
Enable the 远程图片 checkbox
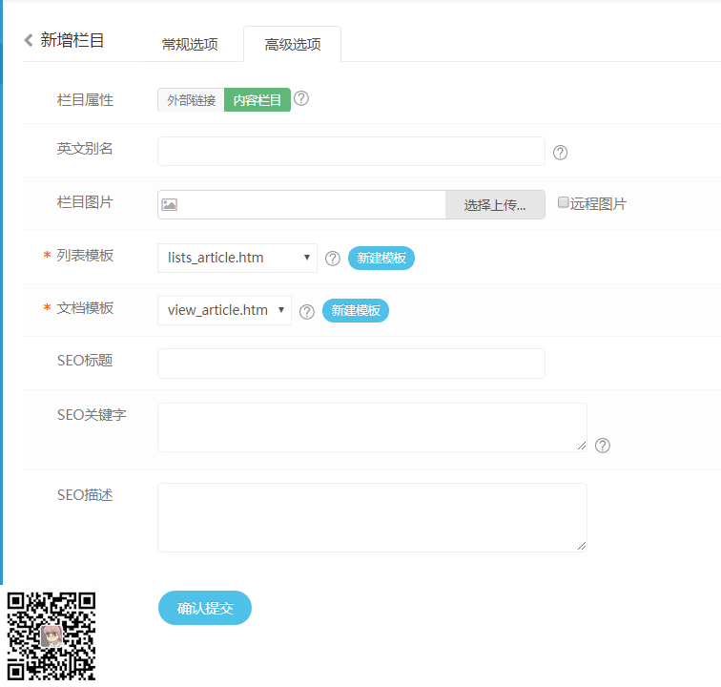tap(563, 202)
